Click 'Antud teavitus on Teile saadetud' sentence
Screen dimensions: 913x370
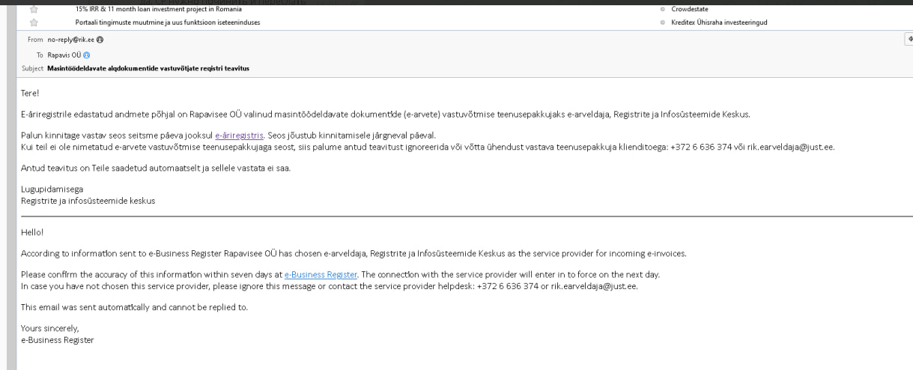(155, 168)
